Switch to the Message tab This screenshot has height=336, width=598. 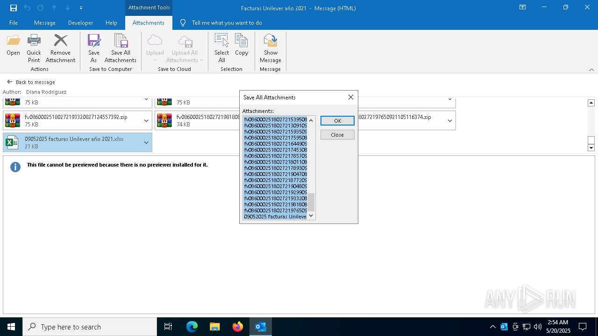[x=45, y=23]
